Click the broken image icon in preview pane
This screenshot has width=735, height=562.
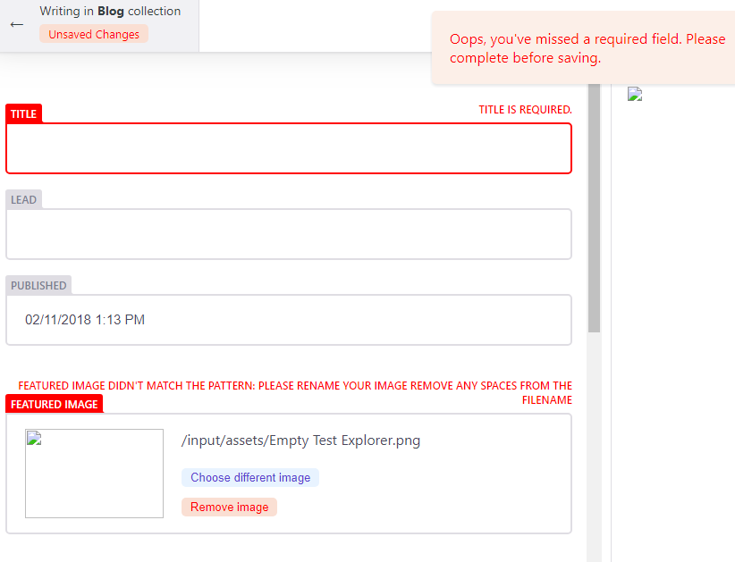tap(635, 95)
